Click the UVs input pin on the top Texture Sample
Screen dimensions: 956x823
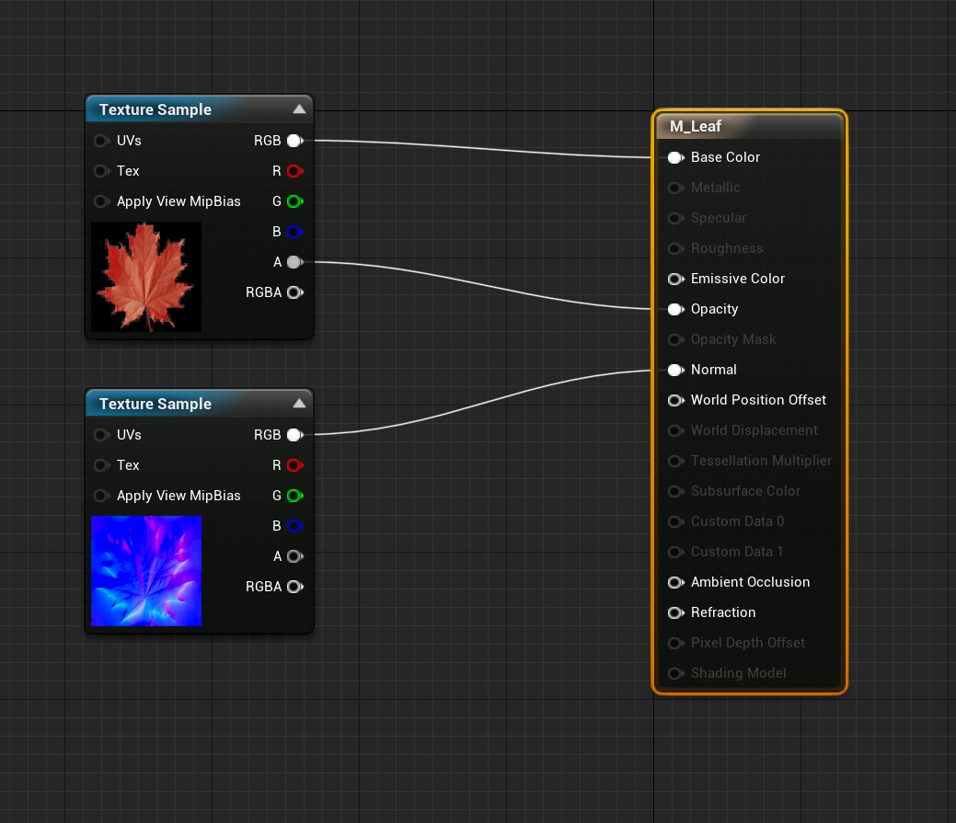[x=101, y=141]
